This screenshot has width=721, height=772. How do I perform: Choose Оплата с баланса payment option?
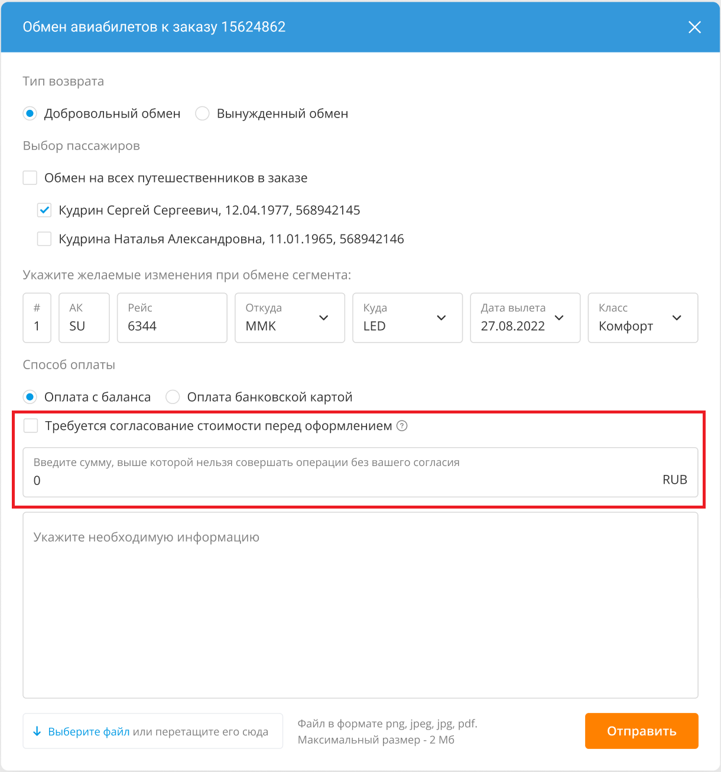click(30, 397)
